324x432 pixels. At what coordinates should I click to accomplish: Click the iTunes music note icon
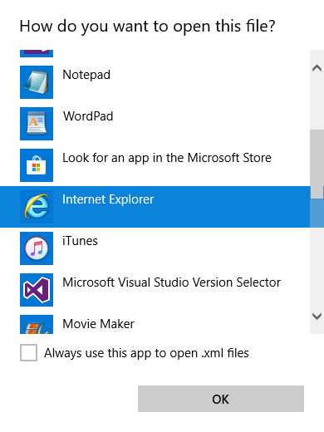pyautogui.click(x=37, y=248)
